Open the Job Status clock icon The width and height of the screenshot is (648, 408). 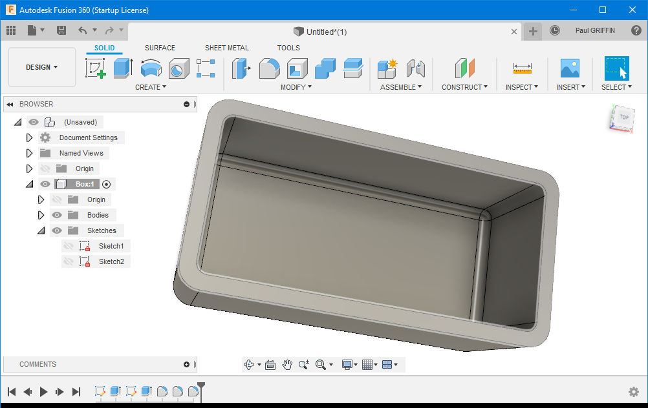click(x=555, y=30)
